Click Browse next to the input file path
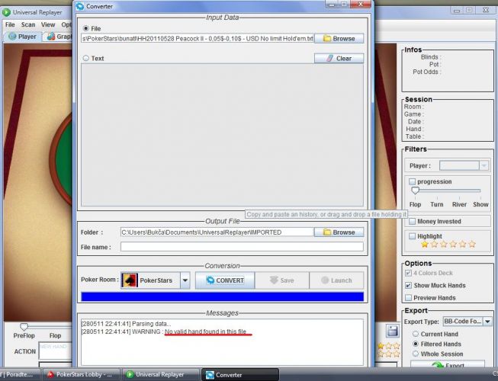Screen dimensions: 498x381 [x=339, y=38]
